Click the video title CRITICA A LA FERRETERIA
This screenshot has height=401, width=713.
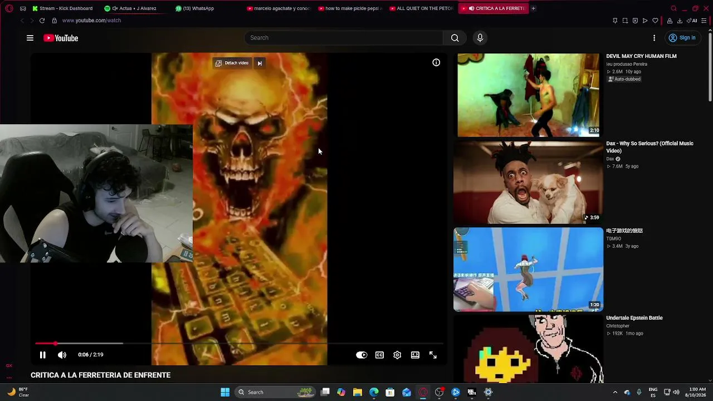point(100,375)
